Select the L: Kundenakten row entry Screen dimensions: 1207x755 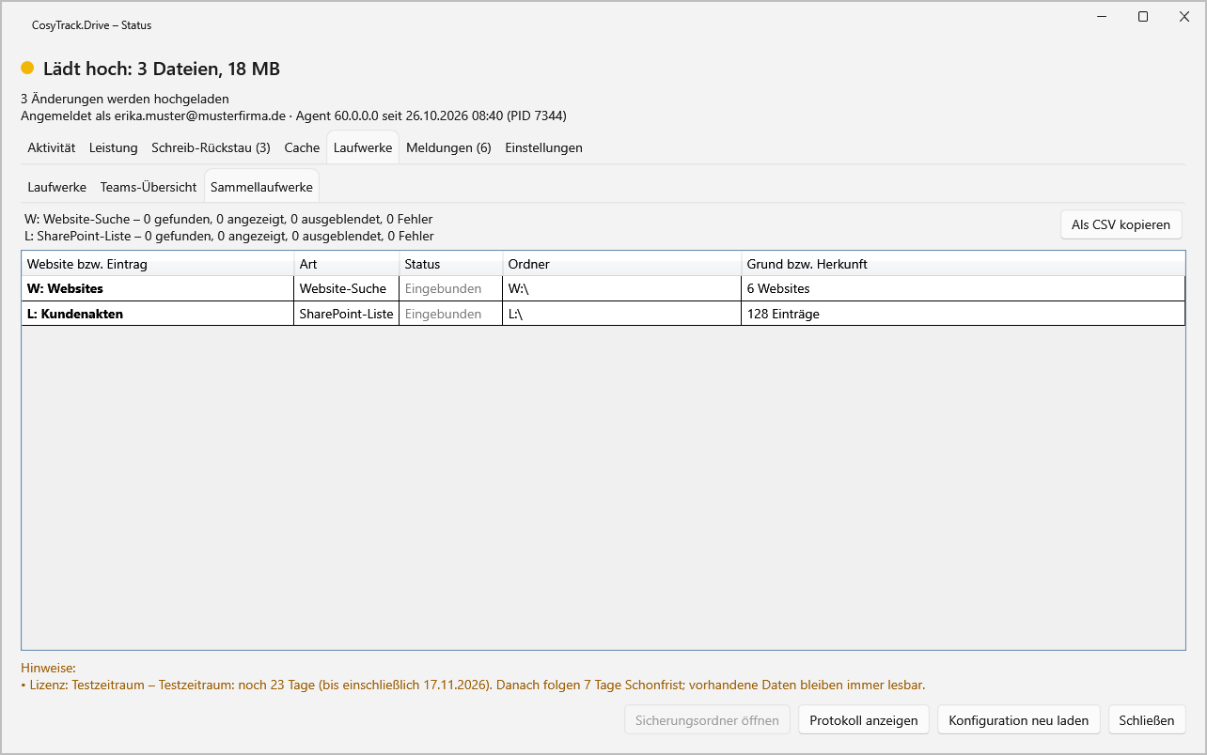coord(158,314)
